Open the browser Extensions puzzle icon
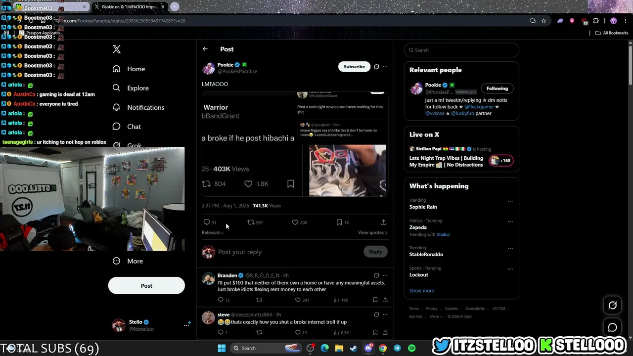 [596, 21]
